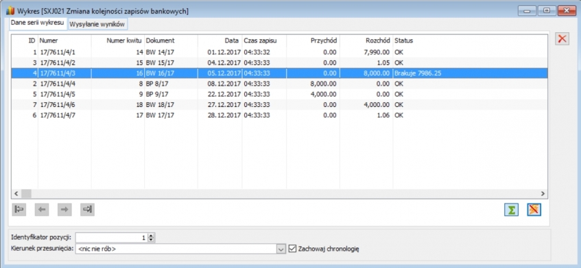Switch to Wysyłanie wyników tab
The height and width of the screenshot is (268, 581).
click(x=97, y=25)
